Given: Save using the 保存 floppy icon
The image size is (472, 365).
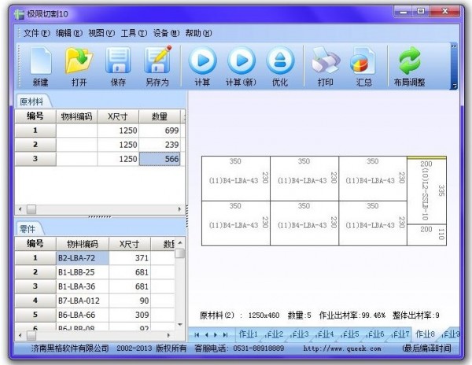Looking at the screenshot, I should (x=118, y=66).
